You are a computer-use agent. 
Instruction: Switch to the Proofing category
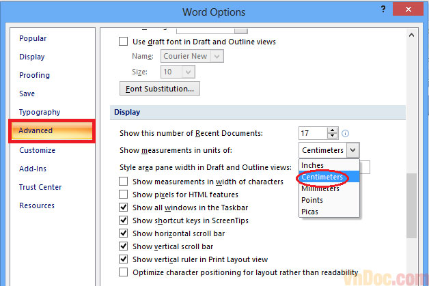(x=34, y=75)
